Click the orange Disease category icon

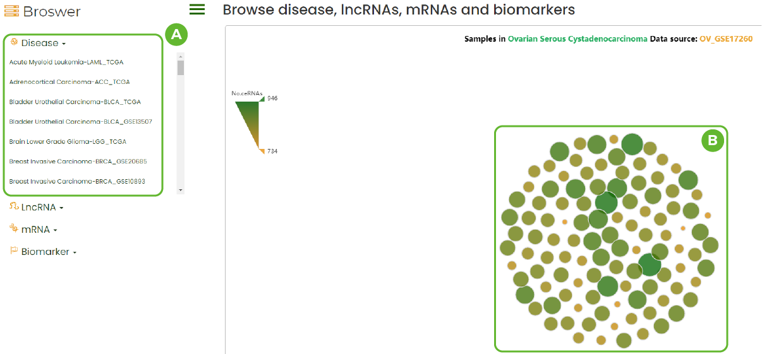[14, 42]
